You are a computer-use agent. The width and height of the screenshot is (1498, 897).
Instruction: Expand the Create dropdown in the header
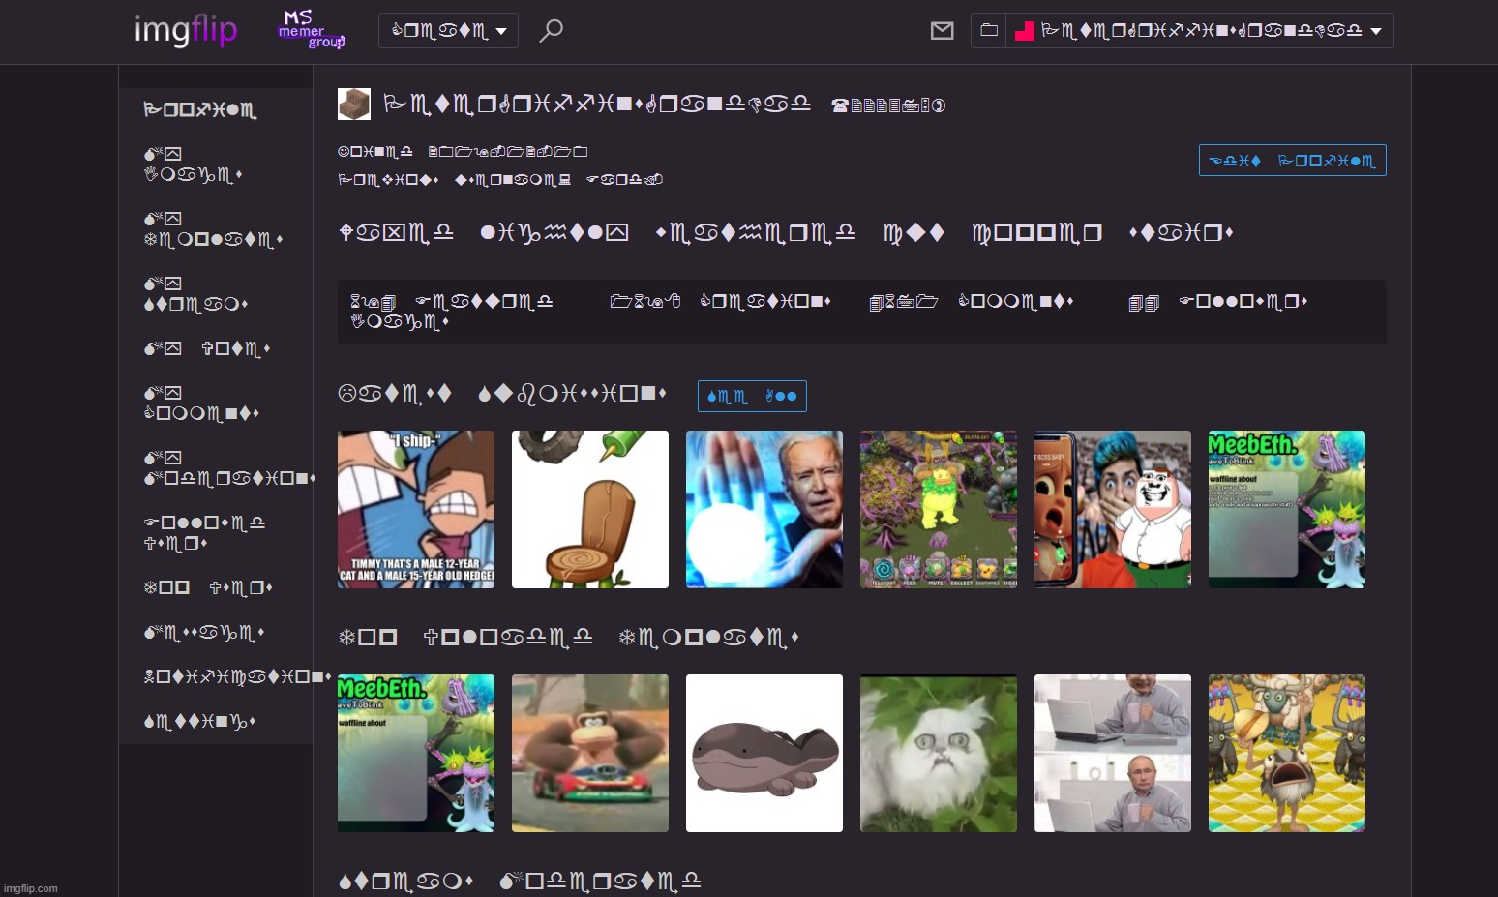click(x=448, y=31)
